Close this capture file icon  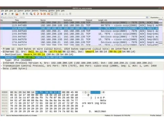[24, 14]
